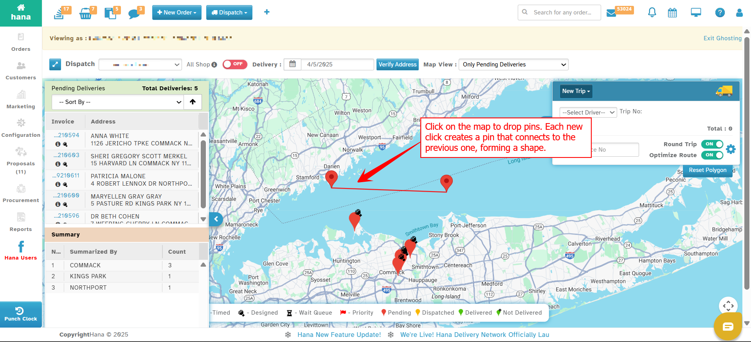
Task: Select invoice ...210594 link
Action: point(67,135)
